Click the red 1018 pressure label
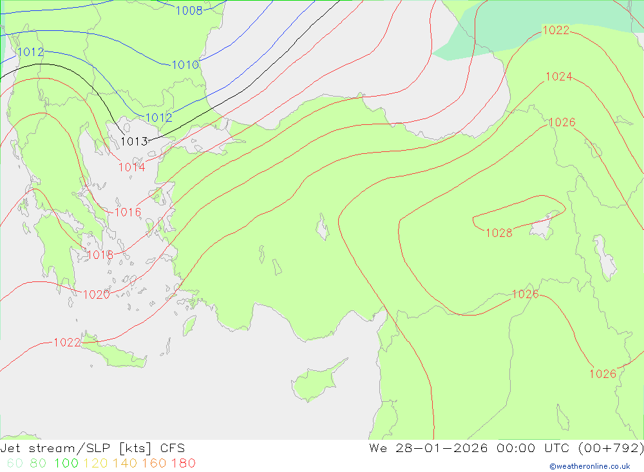Image resolution: width=644 pixels, height=472 pixels. coord(100,255)
